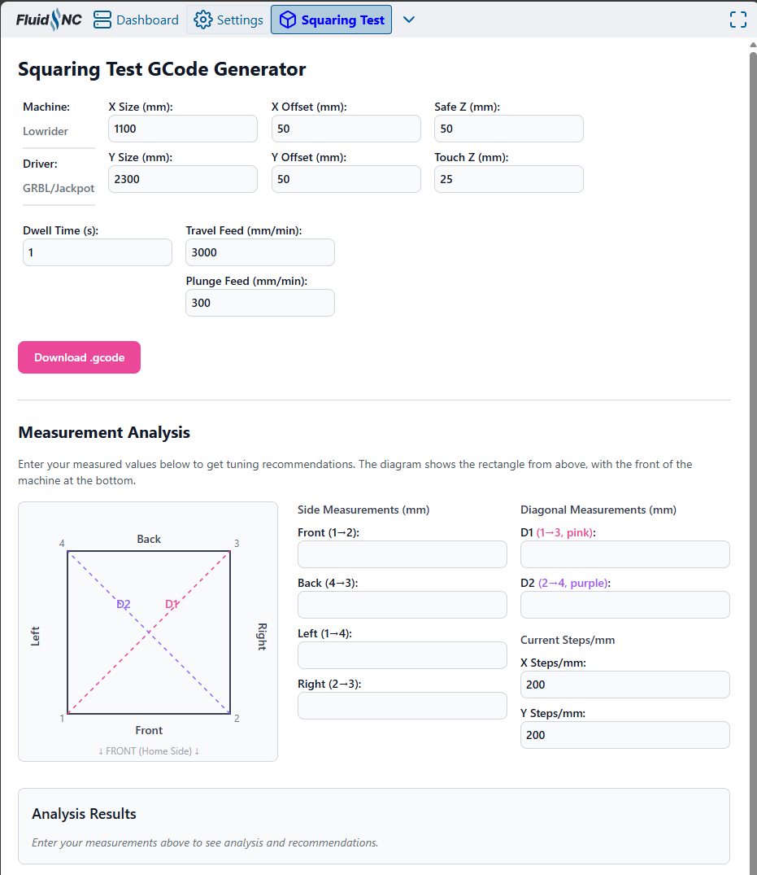This screenshot has width=757, height=875.
Task: Click the Travel Feed input
Action: tap(260, 252)
